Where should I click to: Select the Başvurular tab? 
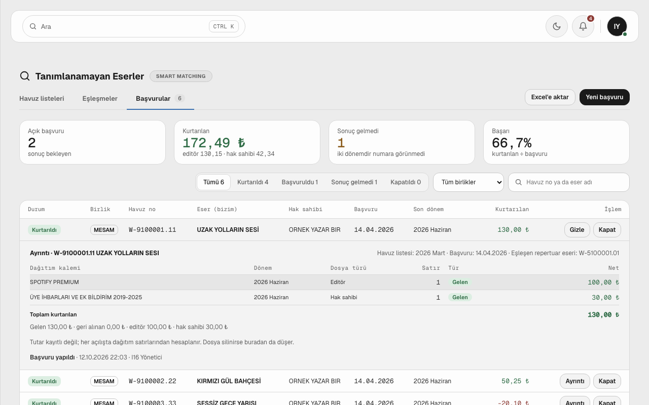160,98
